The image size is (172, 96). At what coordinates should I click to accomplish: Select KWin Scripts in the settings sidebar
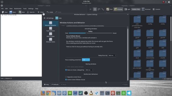point(51,35)
